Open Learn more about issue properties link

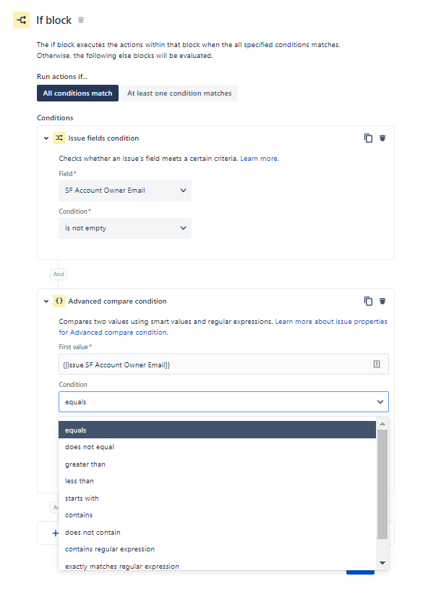(223, 327)
